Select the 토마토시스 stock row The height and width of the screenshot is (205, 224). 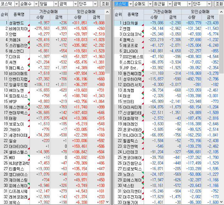click(52, 96)
